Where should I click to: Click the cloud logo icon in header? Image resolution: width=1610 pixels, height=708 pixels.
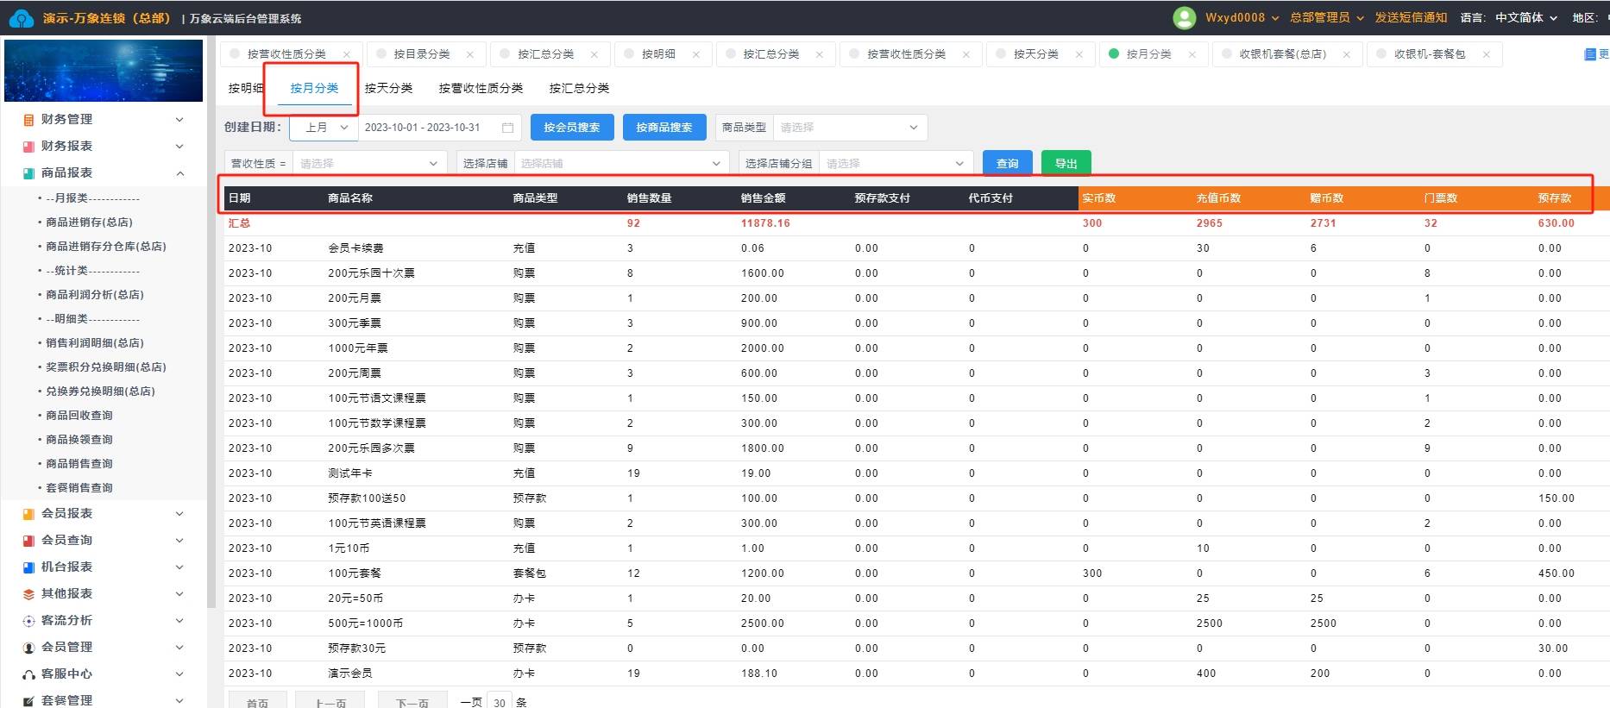click(x=22, y=18)
